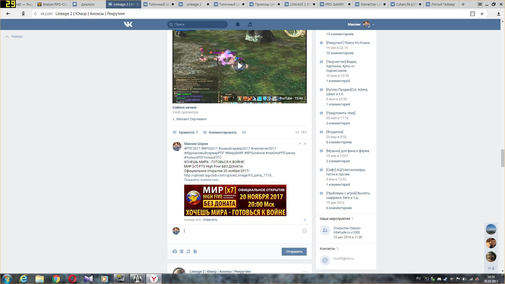The height and width of the screenshot is (284, 505).
Task: Attach a photo with the camera icon
Action: [175, 252]
